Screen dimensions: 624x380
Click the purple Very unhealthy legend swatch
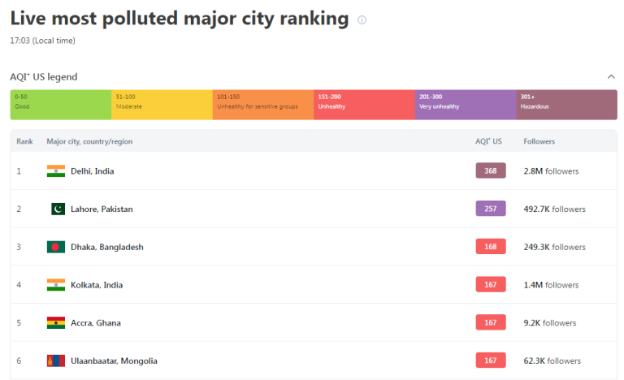(465, 105)
